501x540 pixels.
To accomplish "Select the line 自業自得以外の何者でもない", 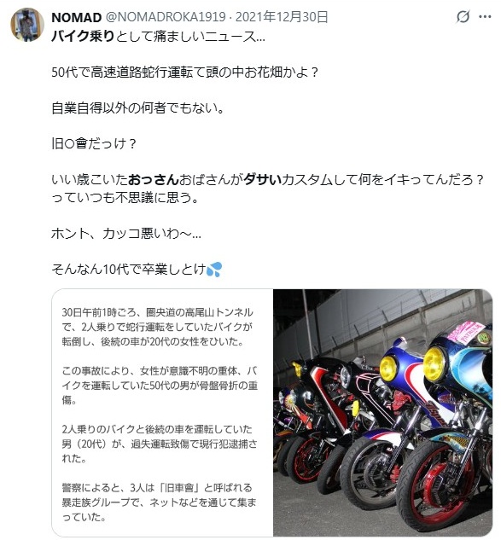I will point(137,108).
